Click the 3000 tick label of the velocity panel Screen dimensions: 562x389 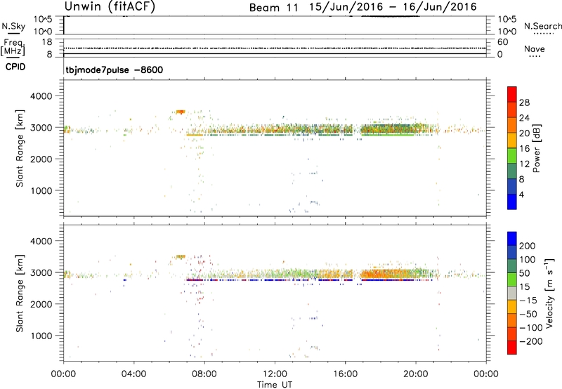pyautogui.click(x=41, y=272)
